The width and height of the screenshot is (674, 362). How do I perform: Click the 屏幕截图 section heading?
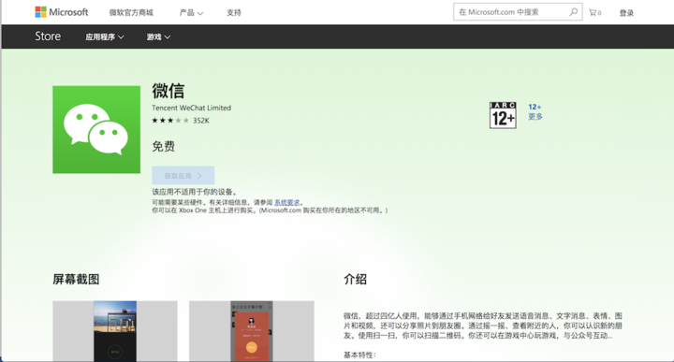click(76, 280)
